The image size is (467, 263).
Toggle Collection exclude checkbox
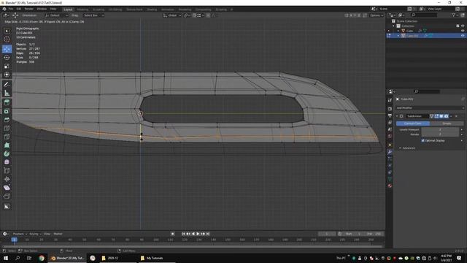click(458, 26)
